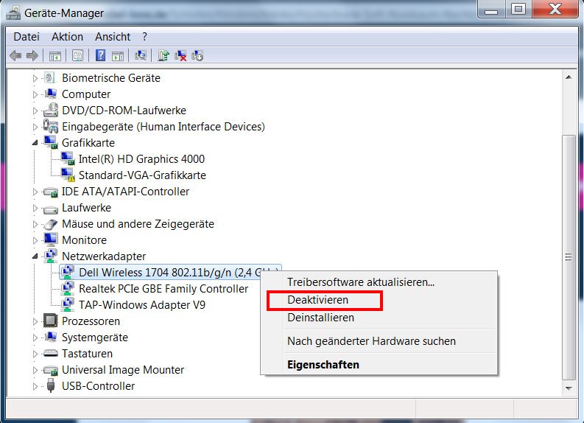Screen dimensions: 584x423
Task: Select the Eingabegeräte (Human Interface Devices) icon
Action: (50, 127)
